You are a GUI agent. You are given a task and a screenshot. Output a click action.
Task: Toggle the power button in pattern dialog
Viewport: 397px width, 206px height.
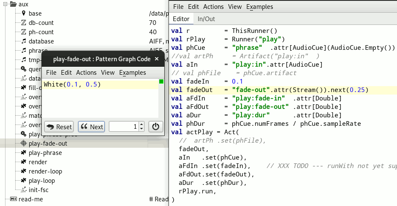coord(156,127)
